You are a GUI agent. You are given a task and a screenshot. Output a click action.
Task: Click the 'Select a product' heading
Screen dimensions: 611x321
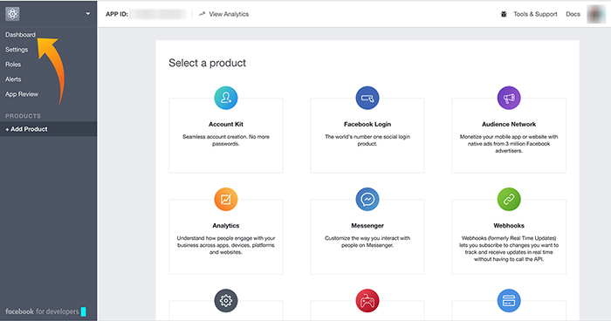click(208, 63)
